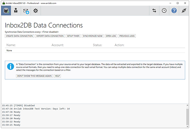The width and height of the screenshot is (190, 129).
Task: Close the Arclab Inbox2DB window
Action: (x=185, y=3)
